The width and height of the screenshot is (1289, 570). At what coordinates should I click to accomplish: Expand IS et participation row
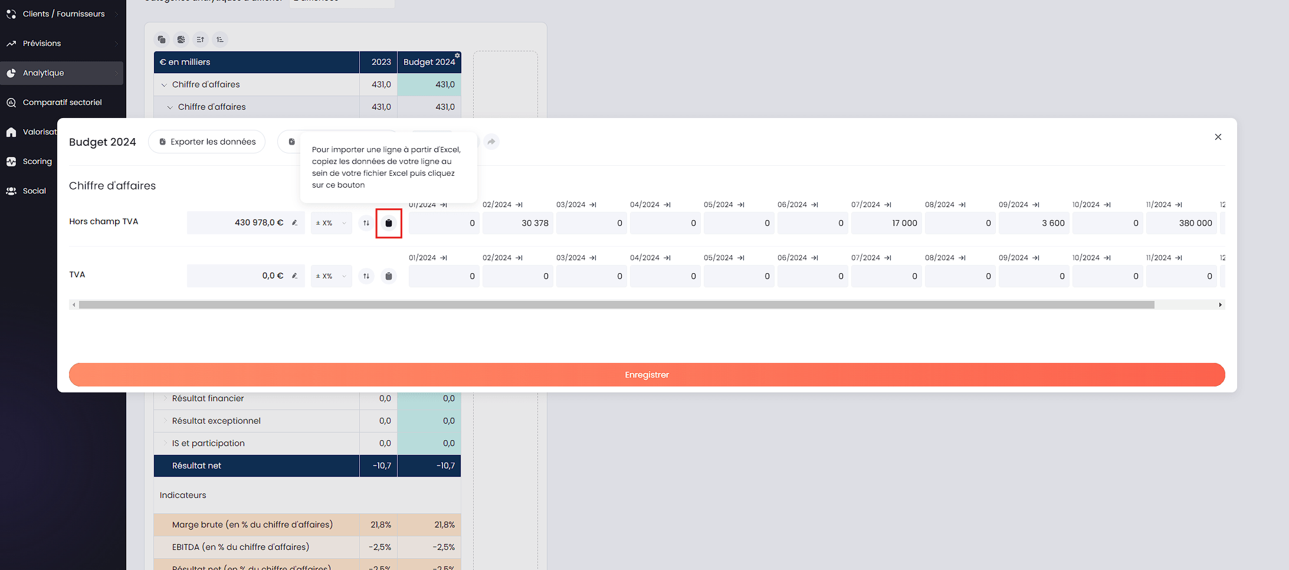(x=165, y=443)
